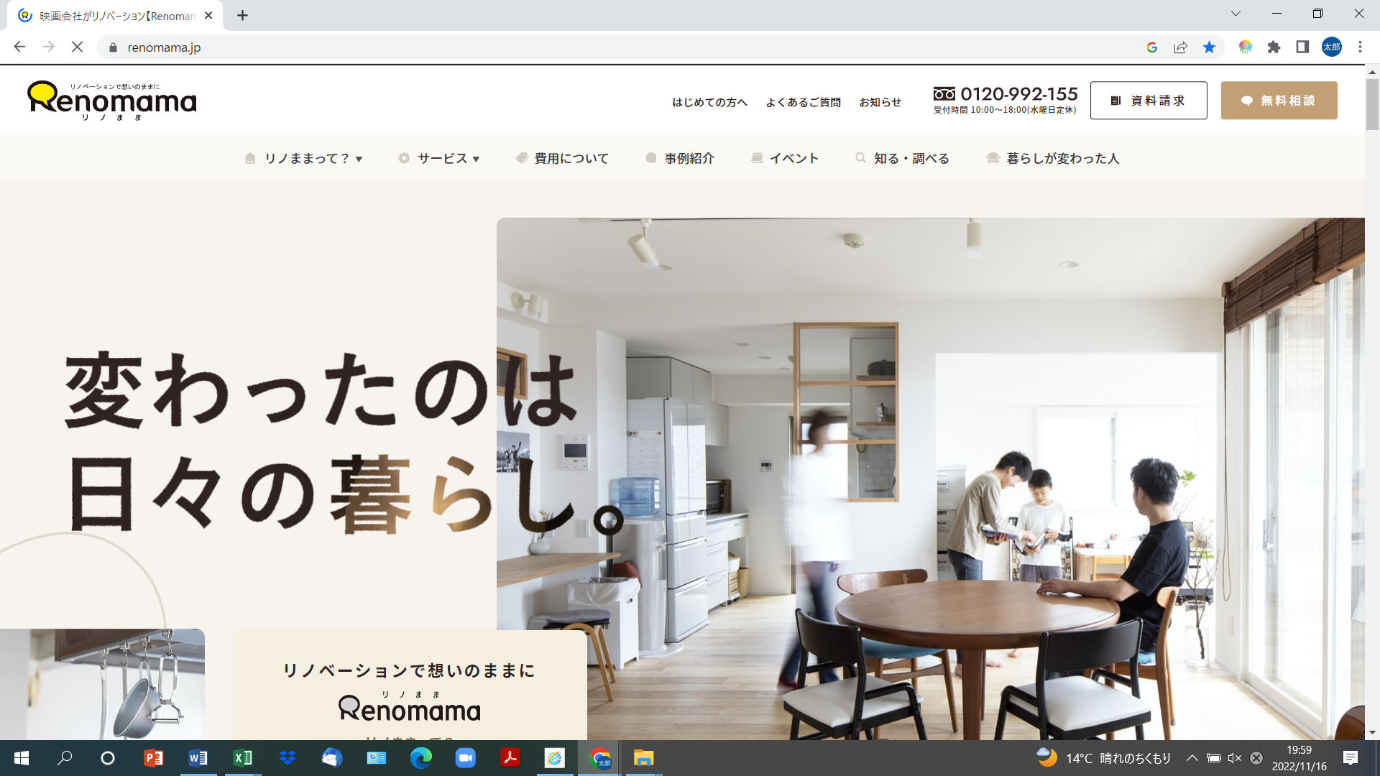Toggle the browser side panel icon

(1302, 47)
